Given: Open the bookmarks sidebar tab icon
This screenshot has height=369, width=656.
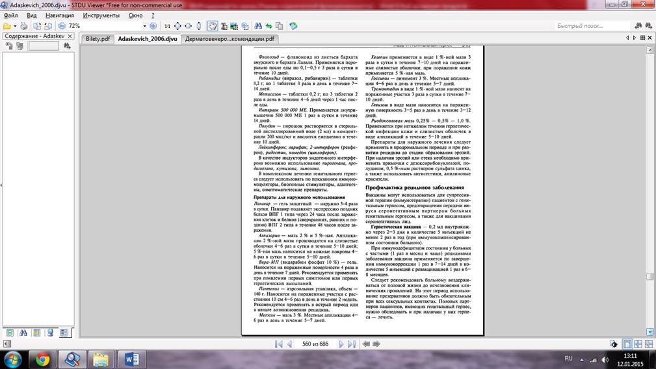Looking at the screenshot, I should (50, 333).
